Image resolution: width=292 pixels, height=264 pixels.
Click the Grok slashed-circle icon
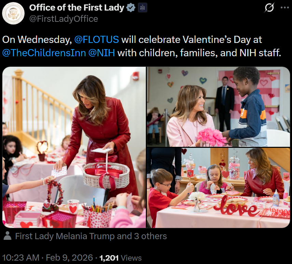(269, 8)
